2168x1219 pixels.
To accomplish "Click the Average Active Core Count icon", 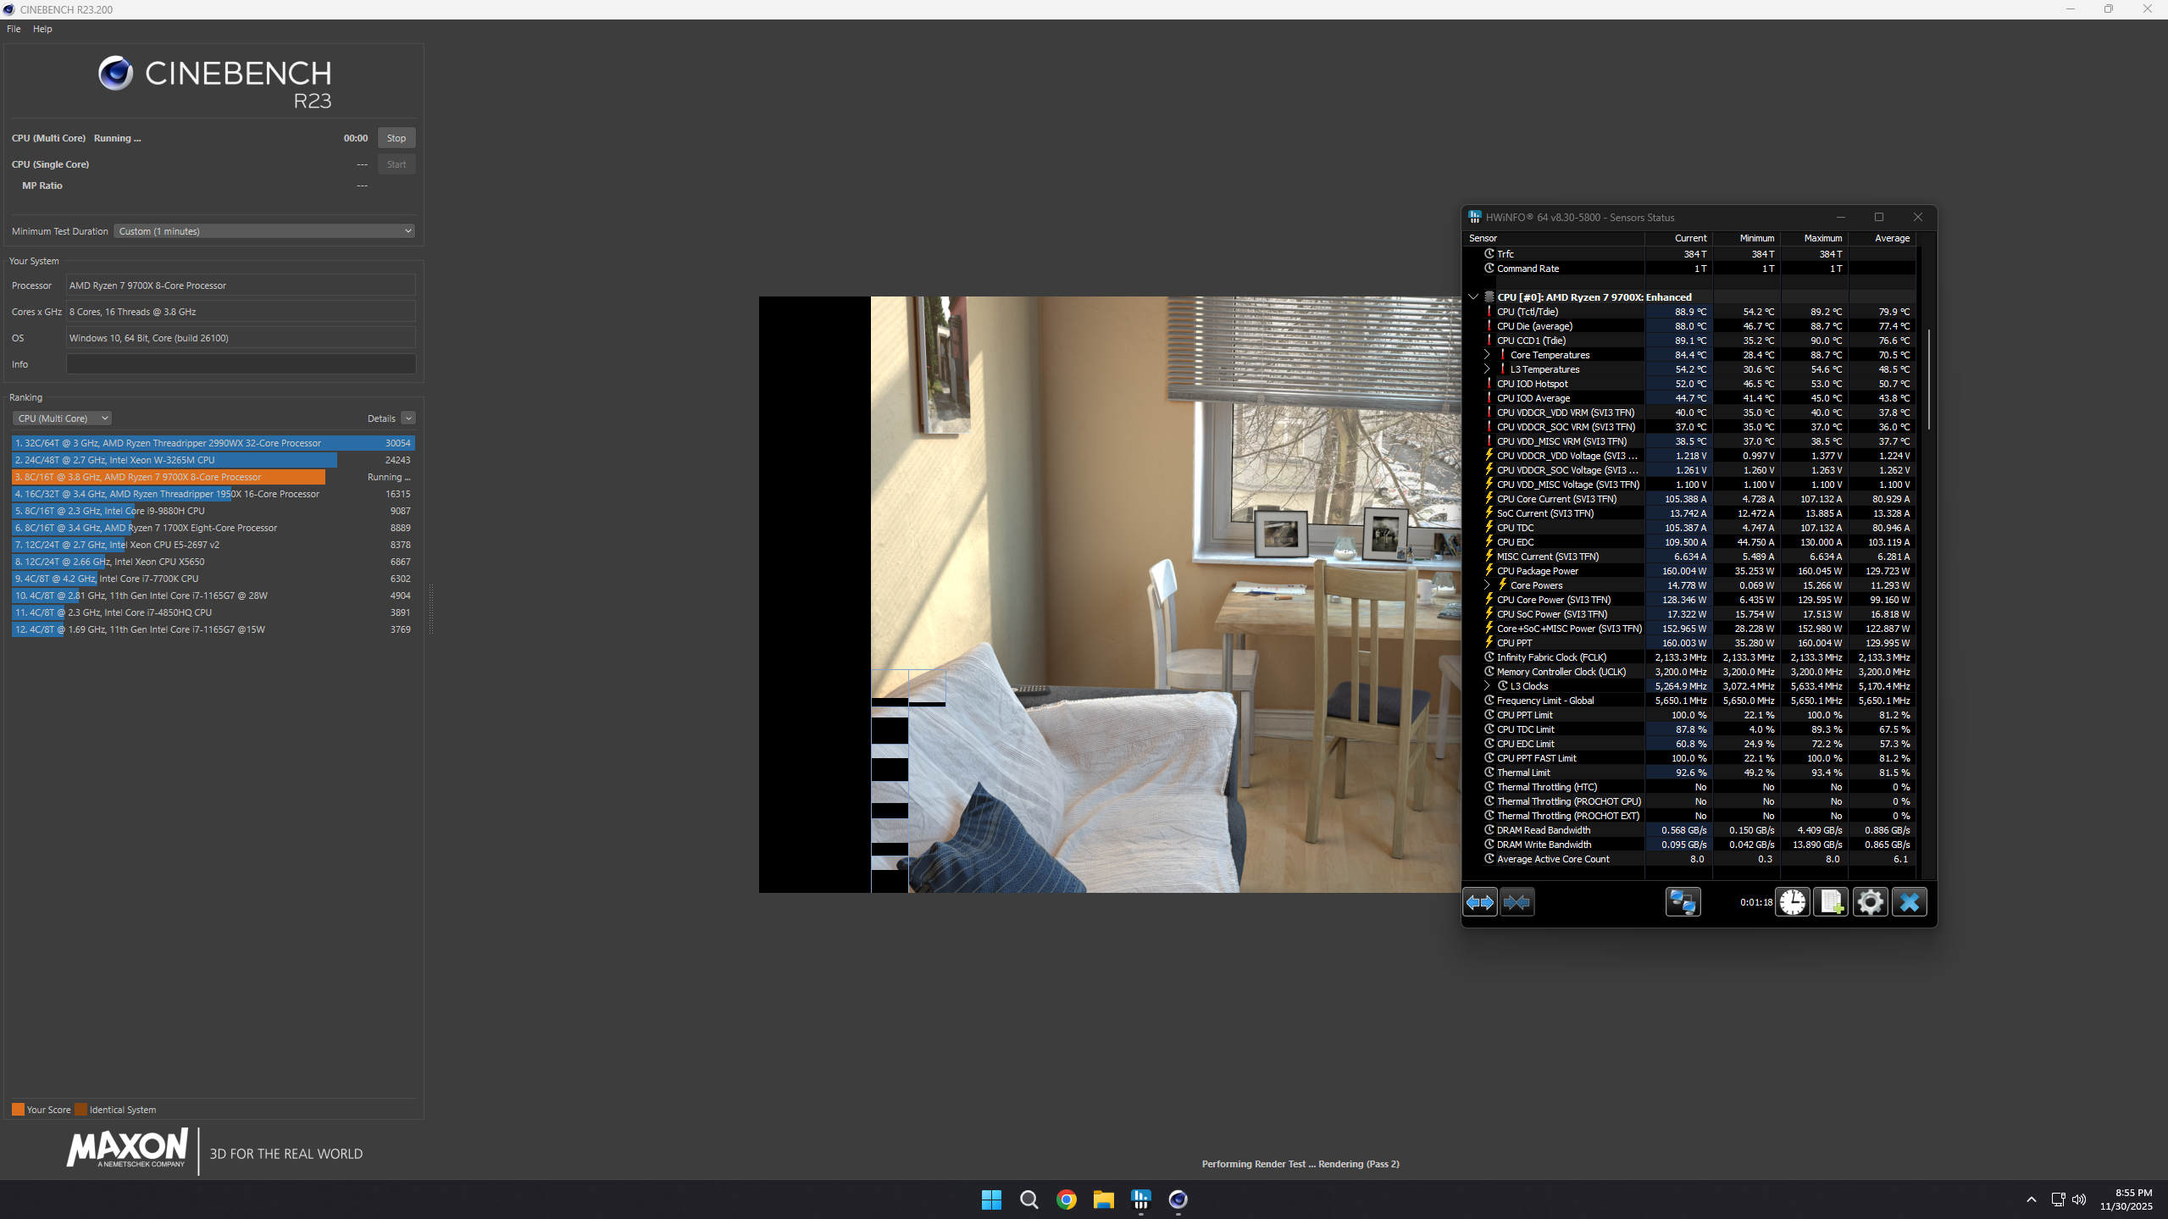I will (1489, 859).
